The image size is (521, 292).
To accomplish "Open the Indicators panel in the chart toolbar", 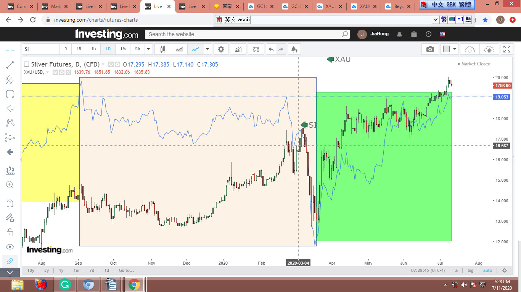I will coord(238,49).
